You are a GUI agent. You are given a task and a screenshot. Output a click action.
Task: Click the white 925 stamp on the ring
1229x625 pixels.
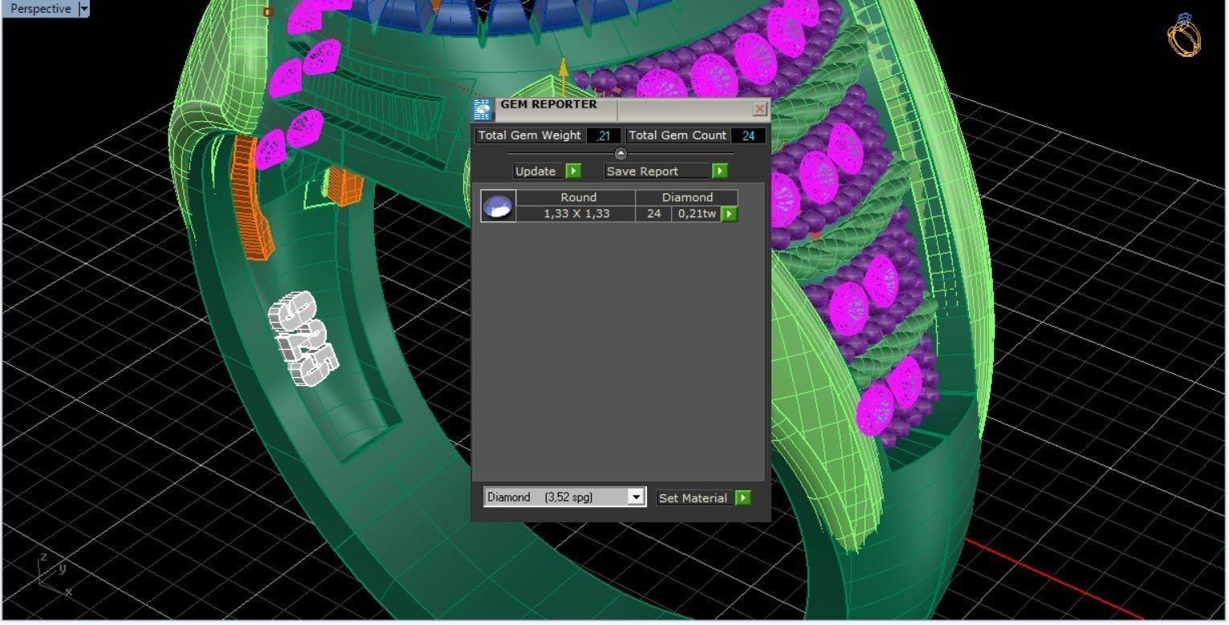click(x=303, y=339)
